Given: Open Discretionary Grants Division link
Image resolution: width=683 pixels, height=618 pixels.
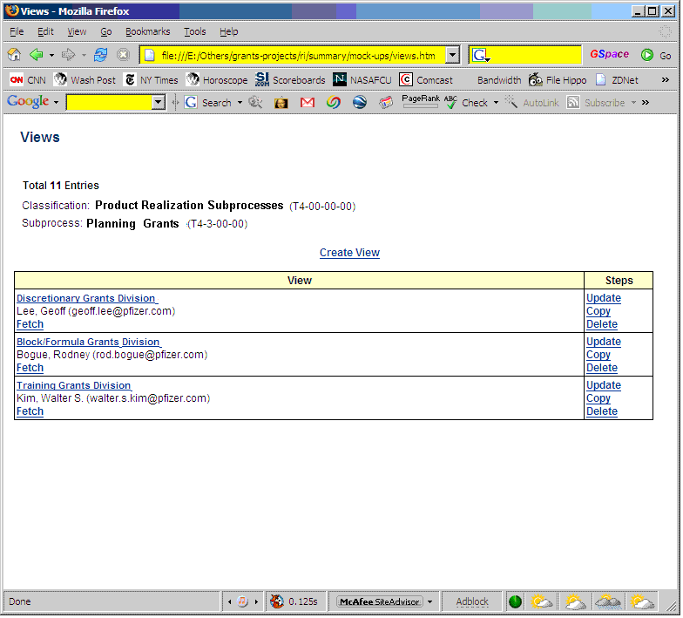Looking at the screenshot, I should click(x=87, y=298).
